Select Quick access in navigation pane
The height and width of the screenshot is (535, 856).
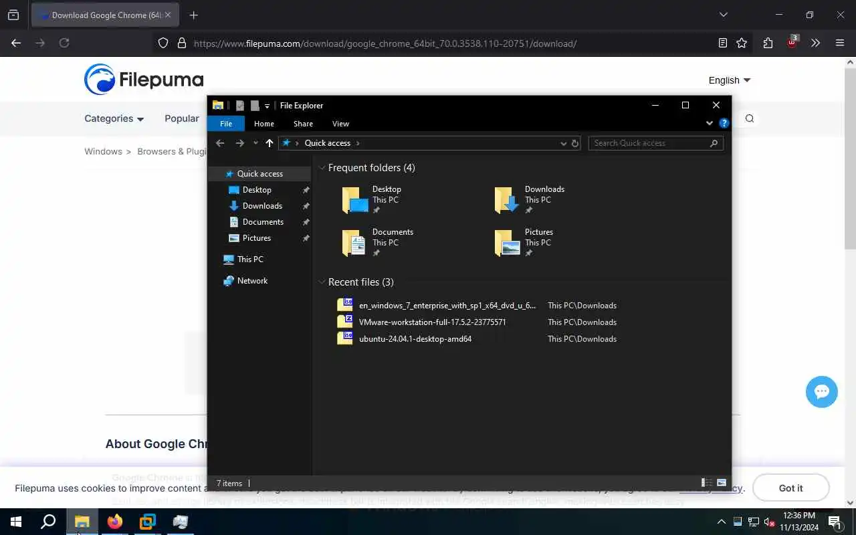click(x=260, y=174)
